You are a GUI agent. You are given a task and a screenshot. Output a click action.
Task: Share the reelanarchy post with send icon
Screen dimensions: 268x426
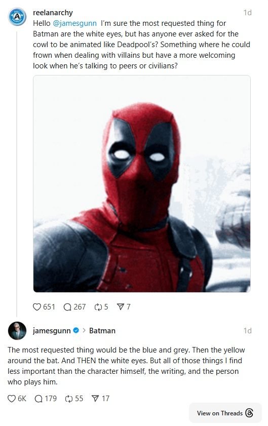pos(121,307)
